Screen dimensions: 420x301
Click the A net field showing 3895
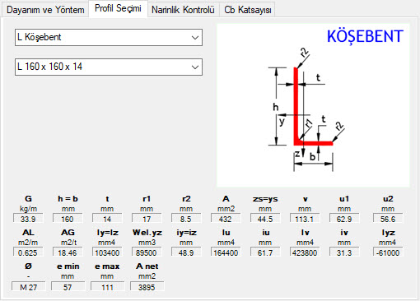click(x=147, y=287)
